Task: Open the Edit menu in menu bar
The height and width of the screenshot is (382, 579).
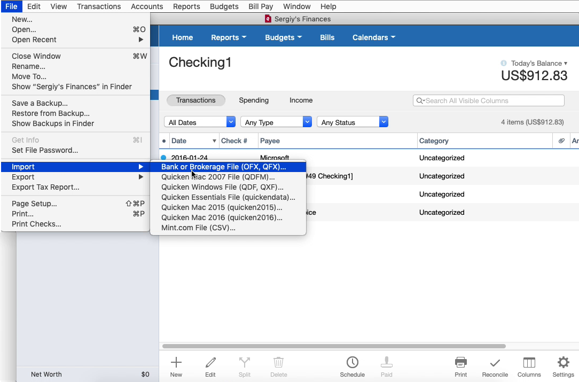Action: tap(34, 6)
